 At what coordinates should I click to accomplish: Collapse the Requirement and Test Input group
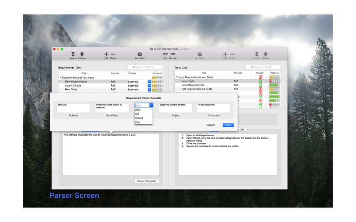[x=60, y=77]
